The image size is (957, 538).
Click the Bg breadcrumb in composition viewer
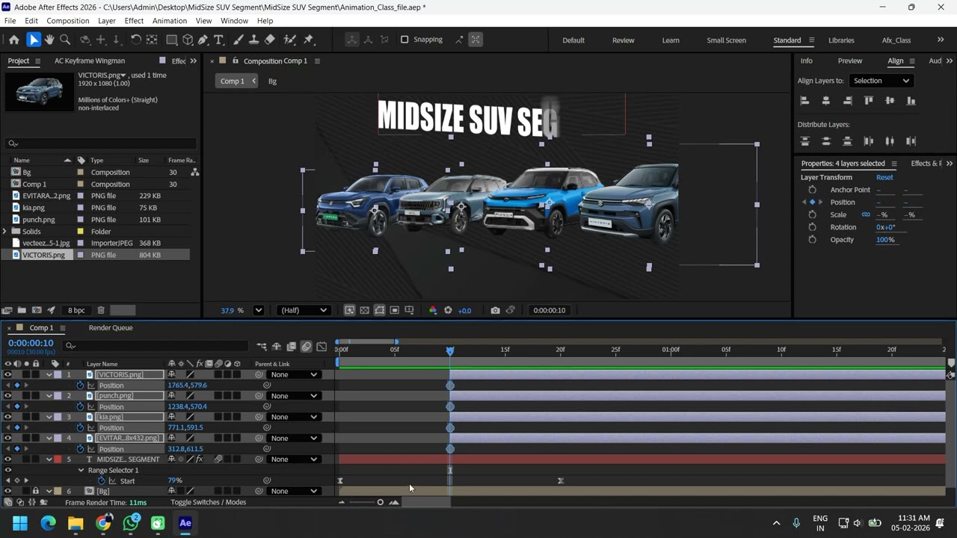[x=272, y=81]
